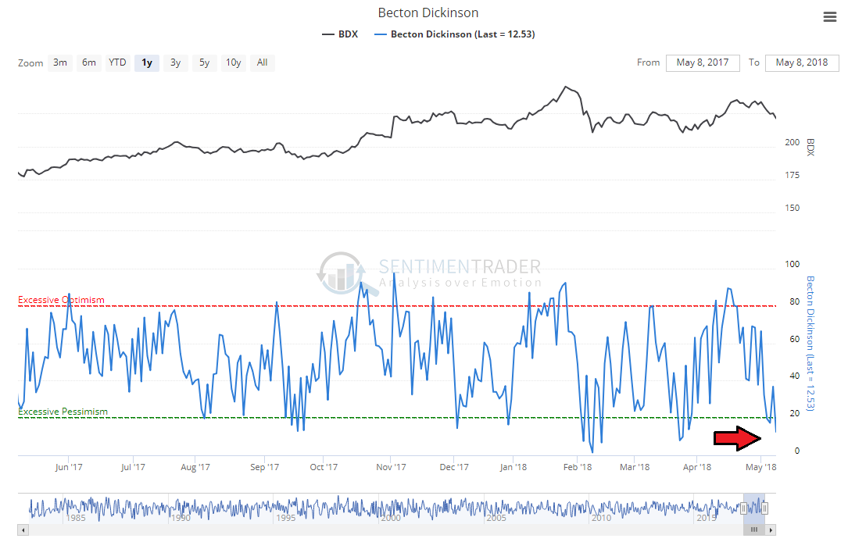This screenshot has width=848, height=542.
Task: Click the 1990 label in the navigator
Action: [181, 518]
